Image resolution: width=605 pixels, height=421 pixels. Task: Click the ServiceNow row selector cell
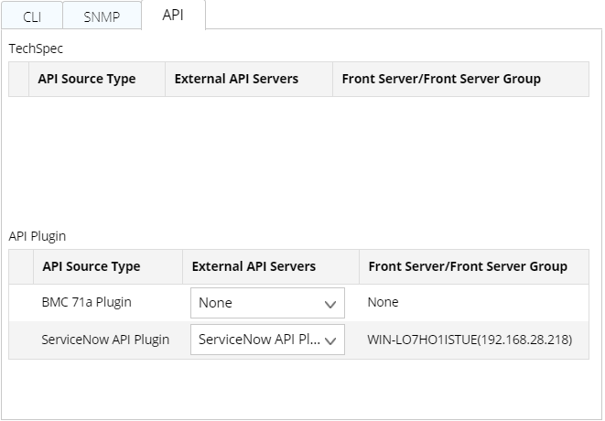click(x=21, y=340)
